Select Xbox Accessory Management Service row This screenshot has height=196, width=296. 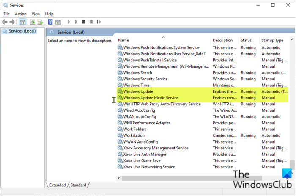pos(203,148)
